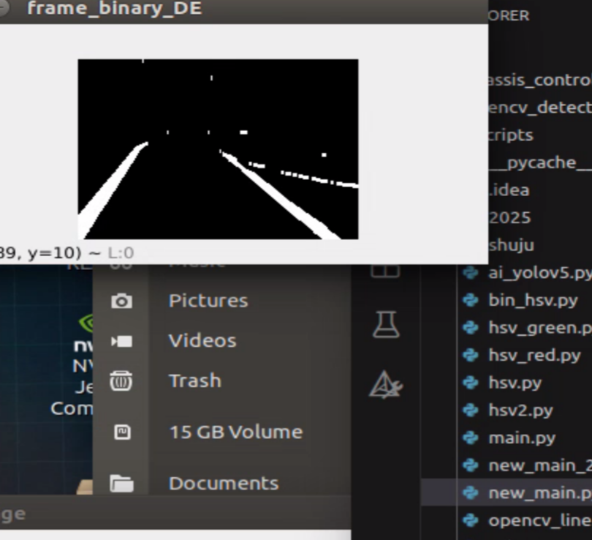
Task: Open the 15 GB Volume entry
Action: (235, 432)
